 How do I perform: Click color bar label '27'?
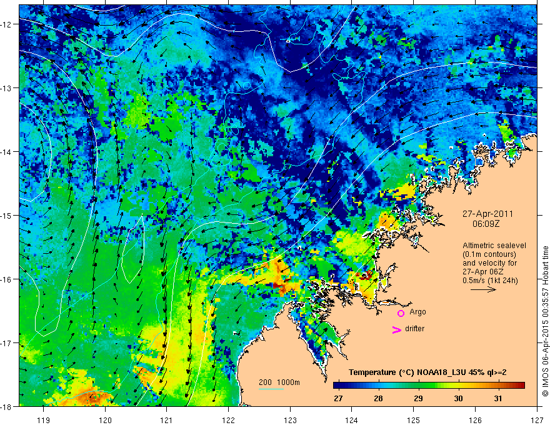338,399
